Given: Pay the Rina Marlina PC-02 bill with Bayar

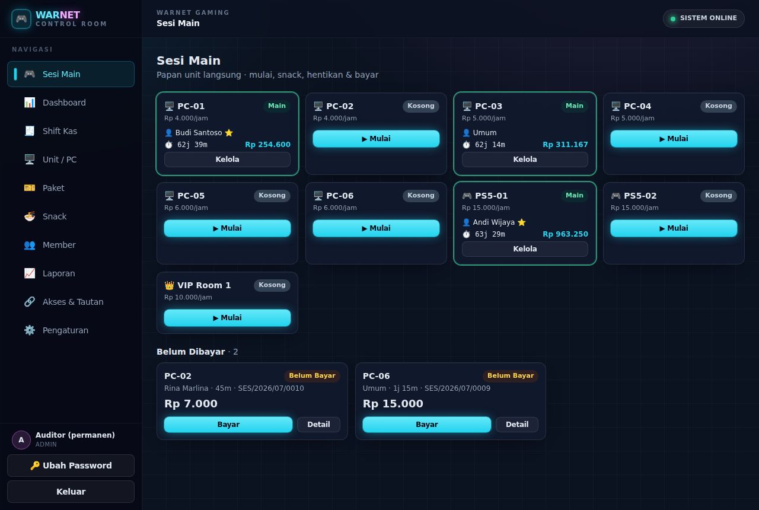Looking at the screenshot, I should [x=228, y=425].
